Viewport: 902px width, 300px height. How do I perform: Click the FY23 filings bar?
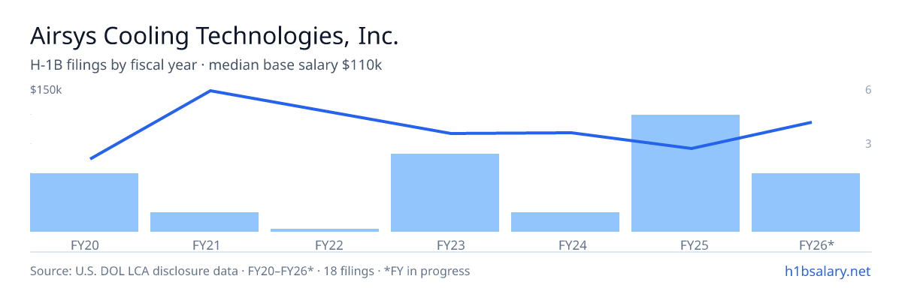[445, 193]
